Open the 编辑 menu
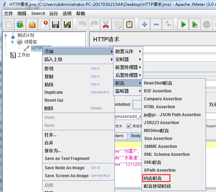Image resolution: width=216 pixels, height=192 pixels. tap(22, 13)
